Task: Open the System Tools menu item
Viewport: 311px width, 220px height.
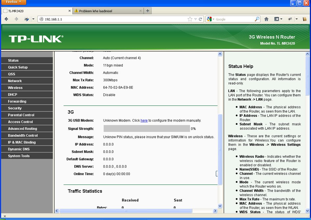Action: [x=27, y=156]
